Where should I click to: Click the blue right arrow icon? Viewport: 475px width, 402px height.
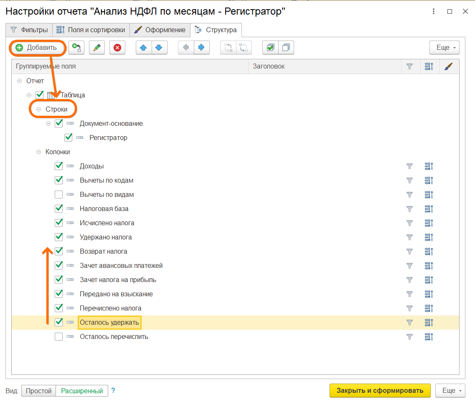click(x=201, y=48)
